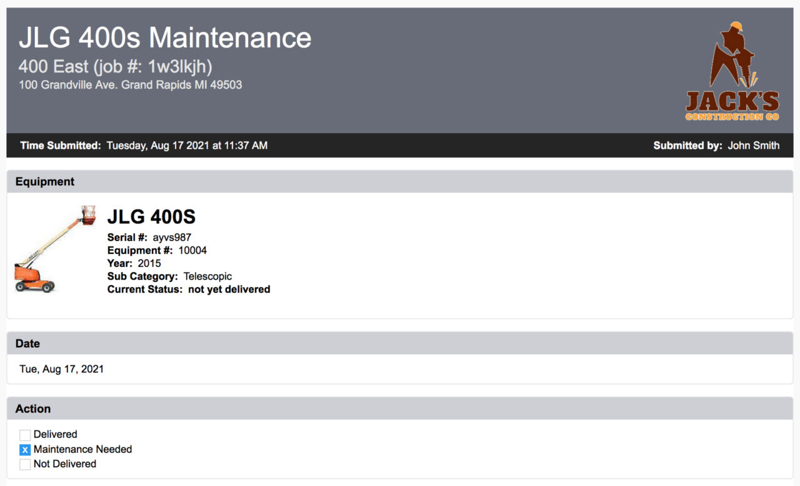Check the Delivered checkbox
Viewport: 800px width, 486px height.
tap(25, 435)
